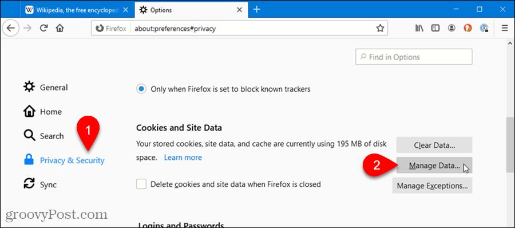This screenshot has width=515, height=228.
Task: Click the privacy extension icon with lock
Action: [484, 29]
